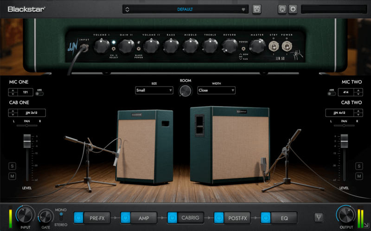Favorite the preset with heart icon
Viewport: 371px width, 231px height.
tap(243, 9)
